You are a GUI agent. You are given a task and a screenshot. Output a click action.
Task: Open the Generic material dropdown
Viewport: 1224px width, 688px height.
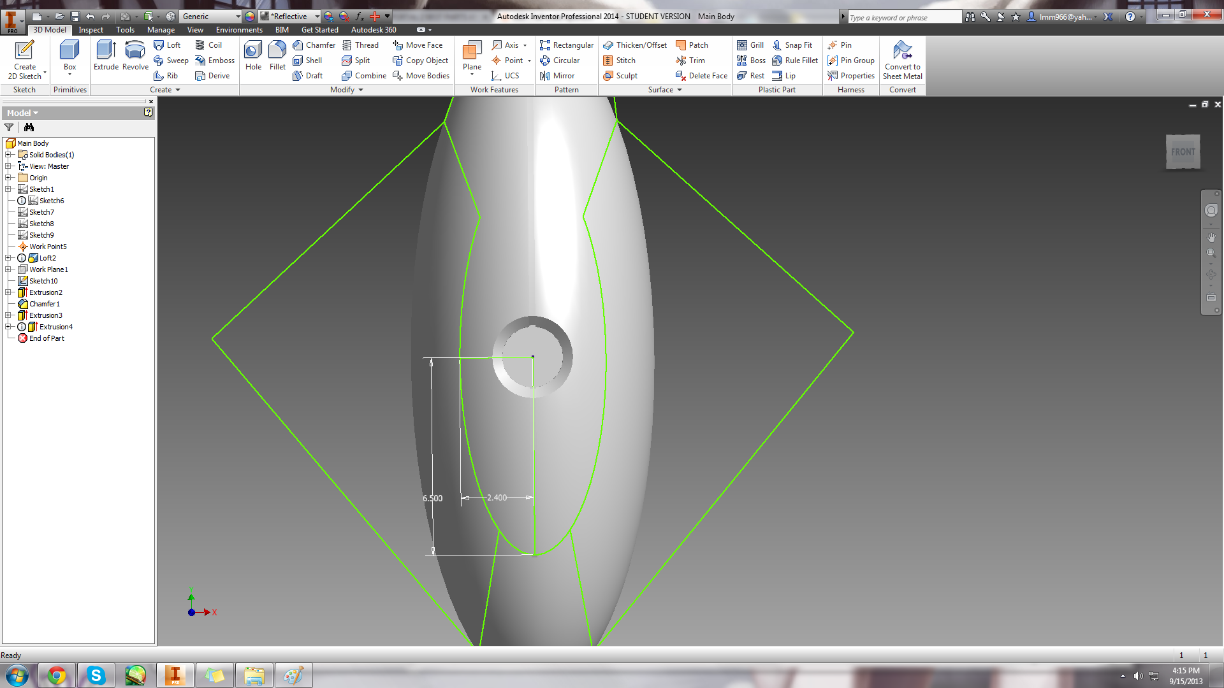(238, 17)
